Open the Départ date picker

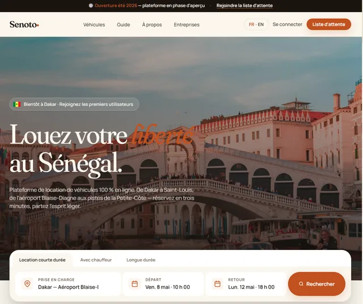point(163,284)
